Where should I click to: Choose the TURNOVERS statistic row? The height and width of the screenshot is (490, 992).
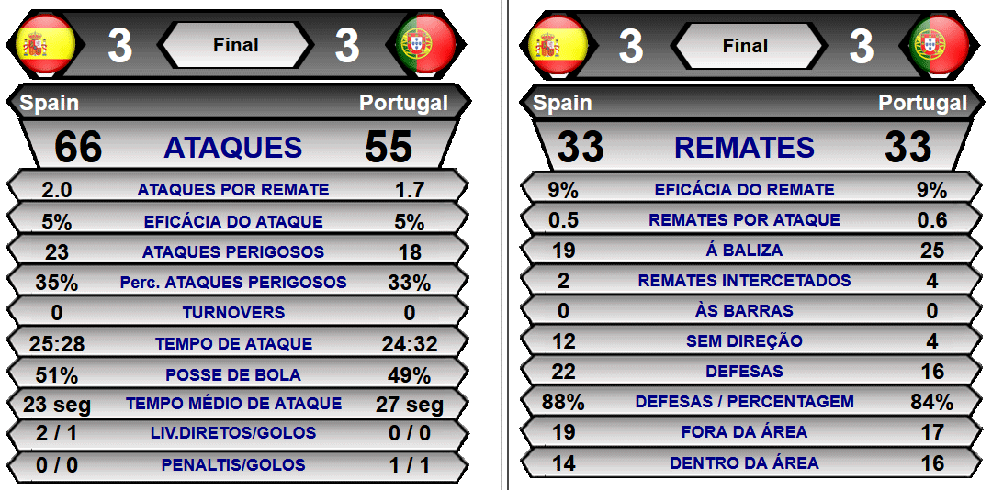(237, 311)
